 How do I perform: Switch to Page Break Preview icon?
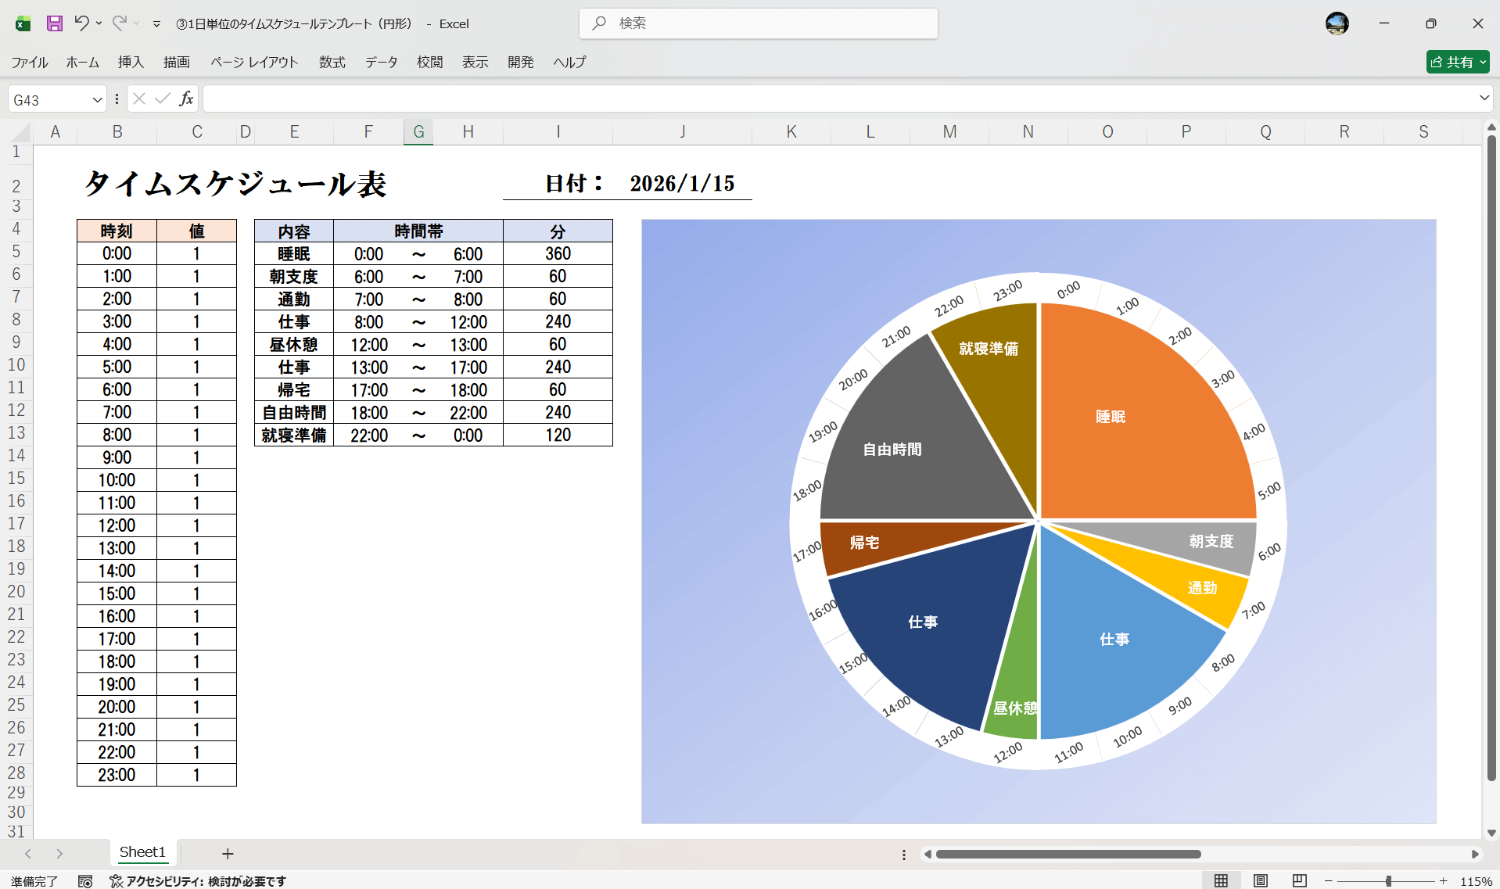tap(1298, 880)
